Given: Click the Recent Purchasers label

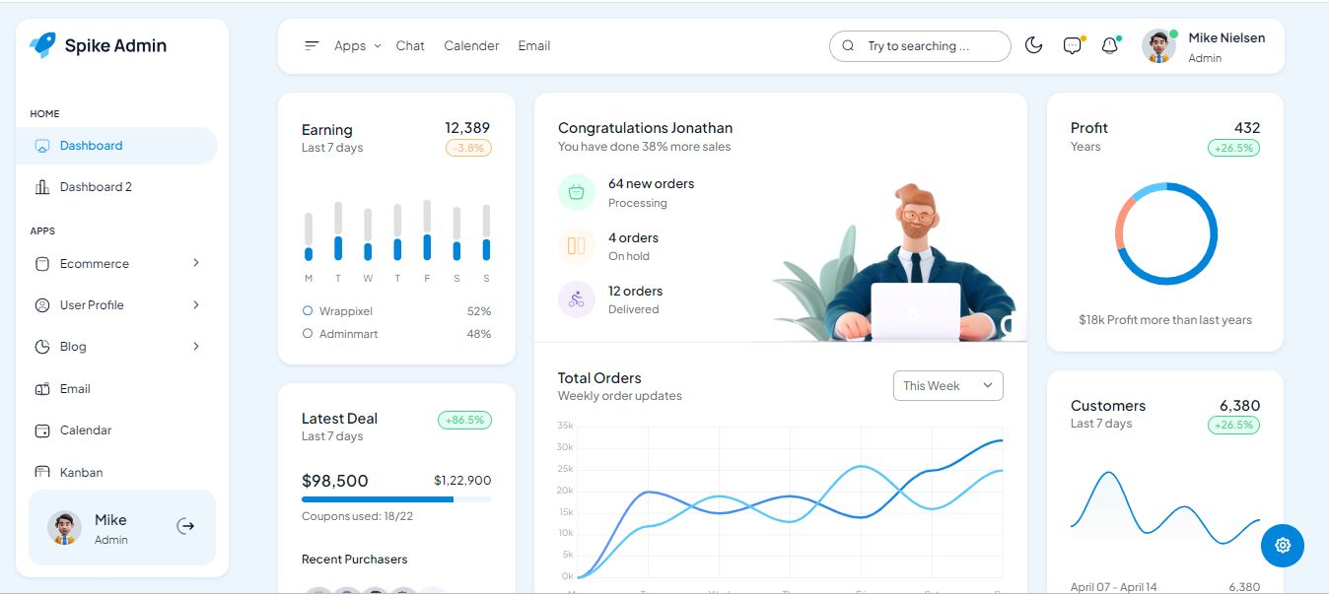Looking at the screenshot, I should click(354, 560).
